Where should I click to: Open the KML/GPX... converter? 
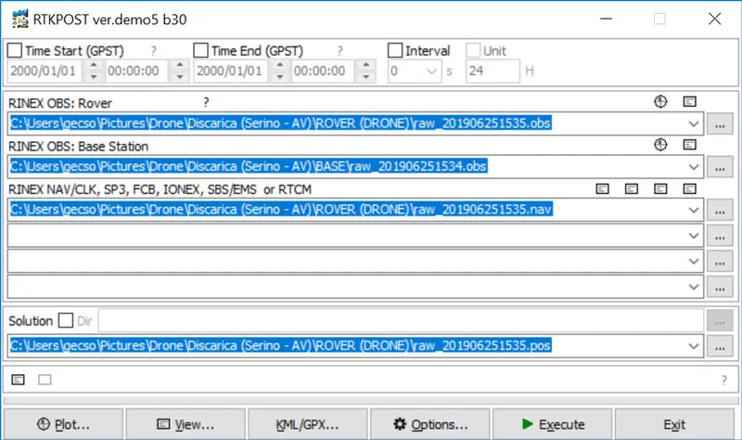point(308,424)
